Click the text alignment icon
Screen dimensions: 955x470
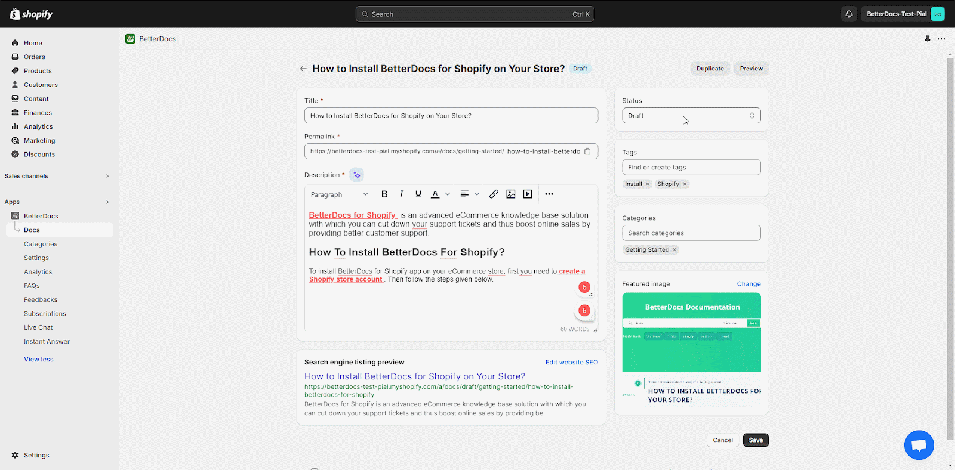464,194
